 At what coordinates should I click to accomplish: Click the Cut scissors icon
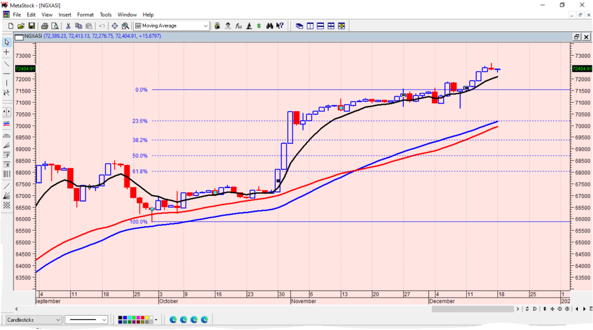click(x=68, y=26)
